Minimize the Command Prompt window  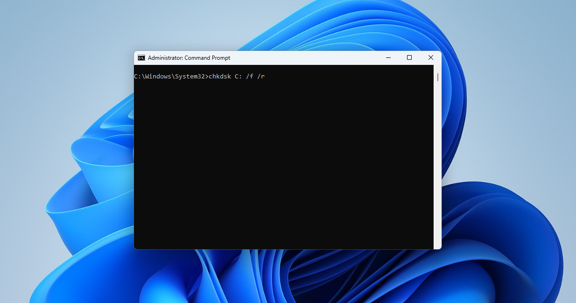tap(388, 57)
